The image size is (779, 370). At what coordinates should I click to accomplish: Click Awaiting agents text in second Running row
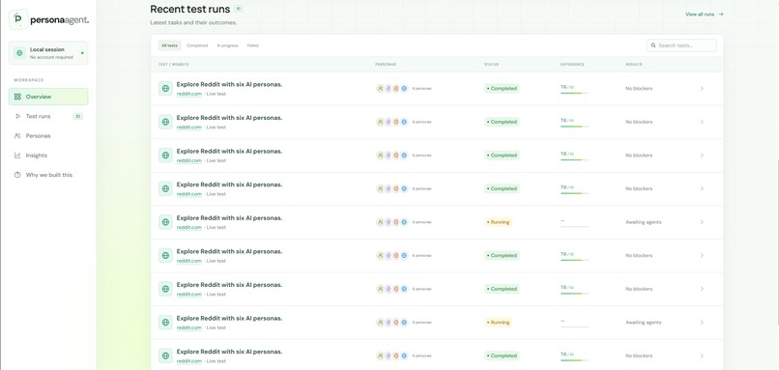pyautogui.click(x=644, y=323)
